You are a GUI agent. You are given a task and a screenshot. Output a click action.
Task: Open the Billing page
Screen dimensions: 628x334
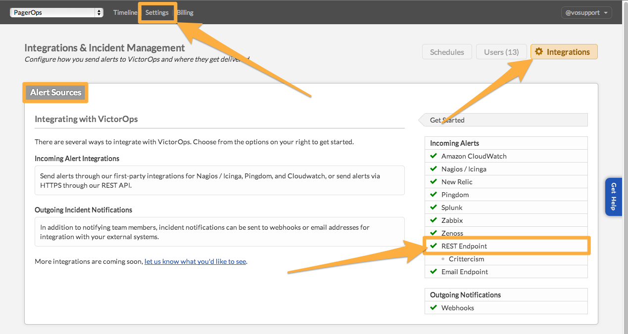pyautogui.click(x=186, y=13)
